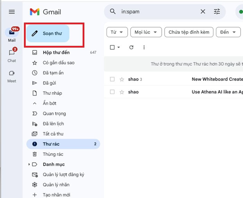The width and height of the screenshot is (243, 198).
Task: Click the important marker icon beside Quan trọng
Action: (x=35, y=114)
